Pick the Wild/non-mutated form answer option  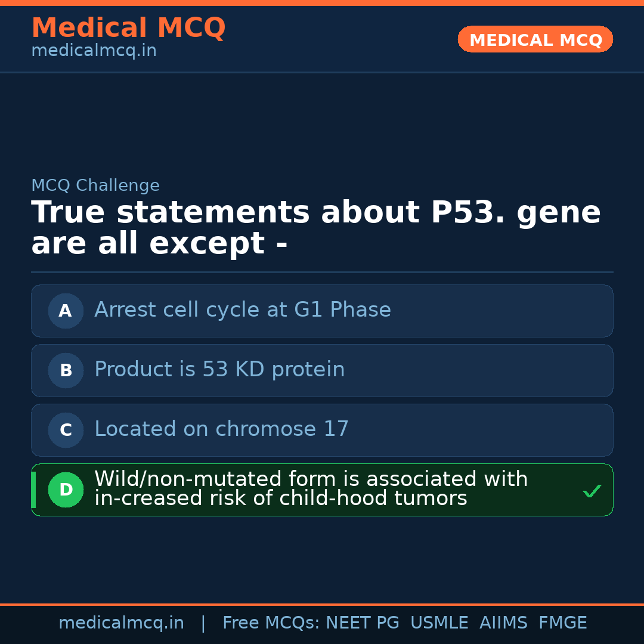point(310,489)
